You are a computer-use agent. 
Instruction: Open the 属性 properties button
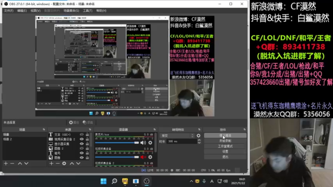click(74, 123)
